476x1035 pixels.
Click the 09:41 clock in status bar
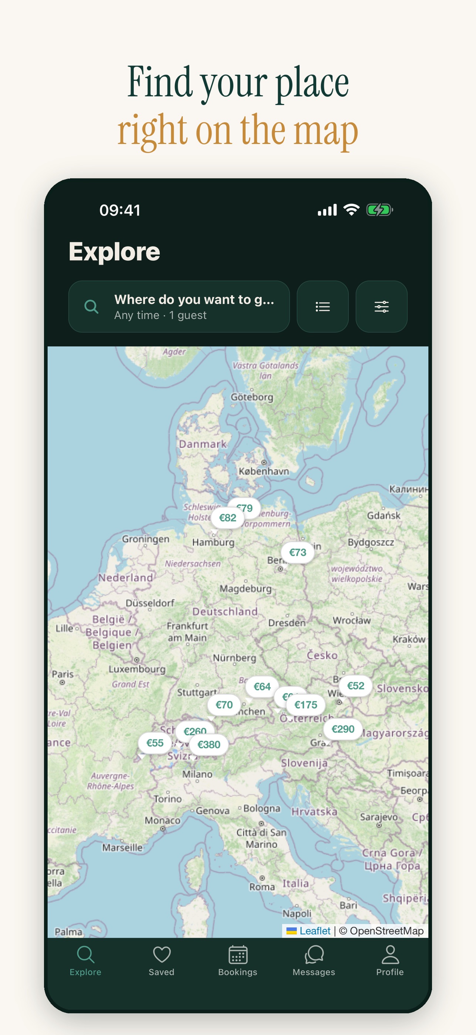pyautogui.click(x=120, y=210)
